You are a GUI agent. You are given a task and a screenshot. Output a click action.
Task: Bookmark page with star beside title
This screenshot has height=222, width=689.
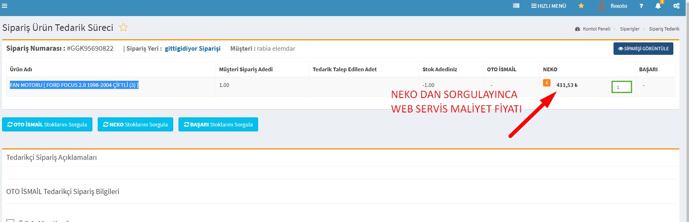pyautogui.click(x=123, y=28)
